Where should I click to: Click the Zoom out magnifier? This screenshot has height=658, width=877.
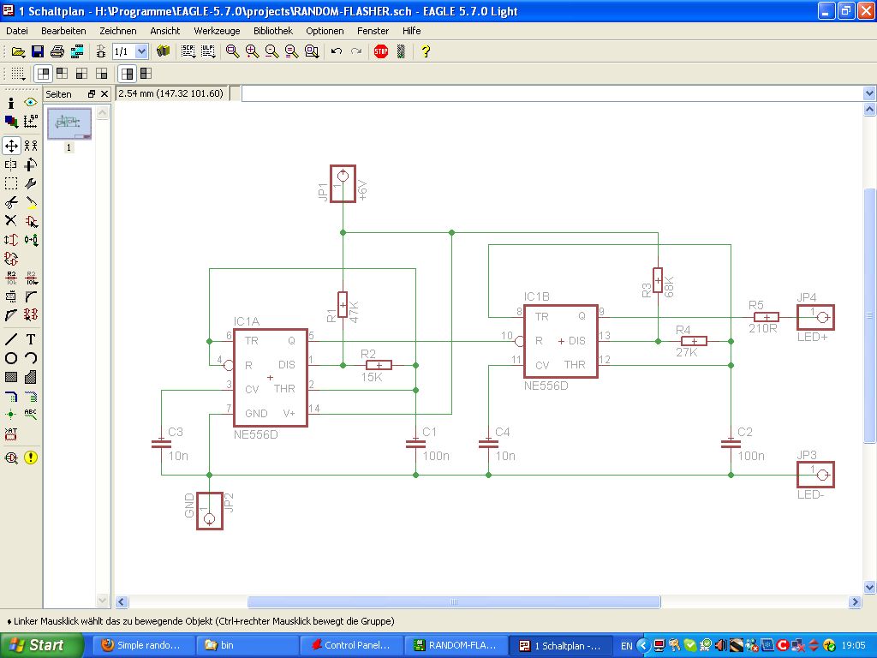(x=271, y=51)
